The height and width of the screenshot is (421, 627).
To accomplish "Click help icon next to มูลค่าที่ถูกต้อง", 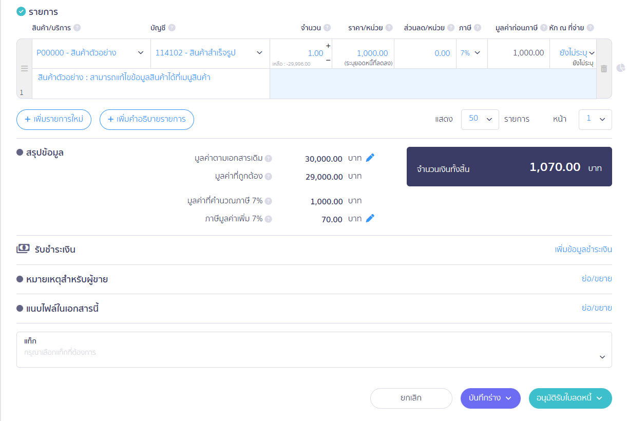I will 269,177.
